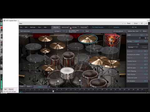Screen dimensions: 150x112
Task: Expand the Soft Hit Level section
Action: click(137, 68)
